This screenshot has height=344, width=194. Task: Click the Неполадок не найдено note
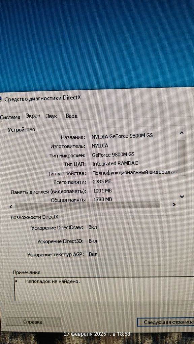click(52, 281)
